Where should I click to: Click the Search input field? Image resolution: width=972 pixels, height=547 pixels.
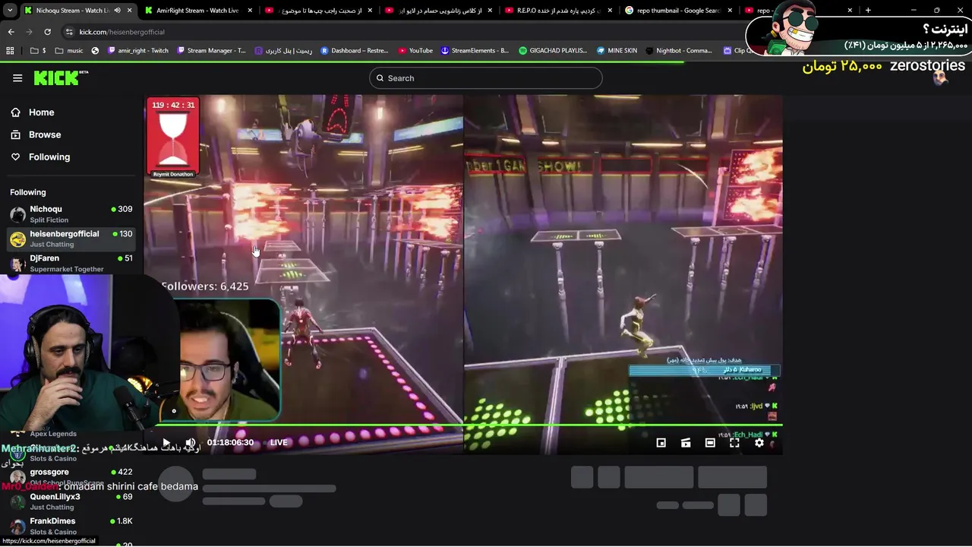(486, 78)
